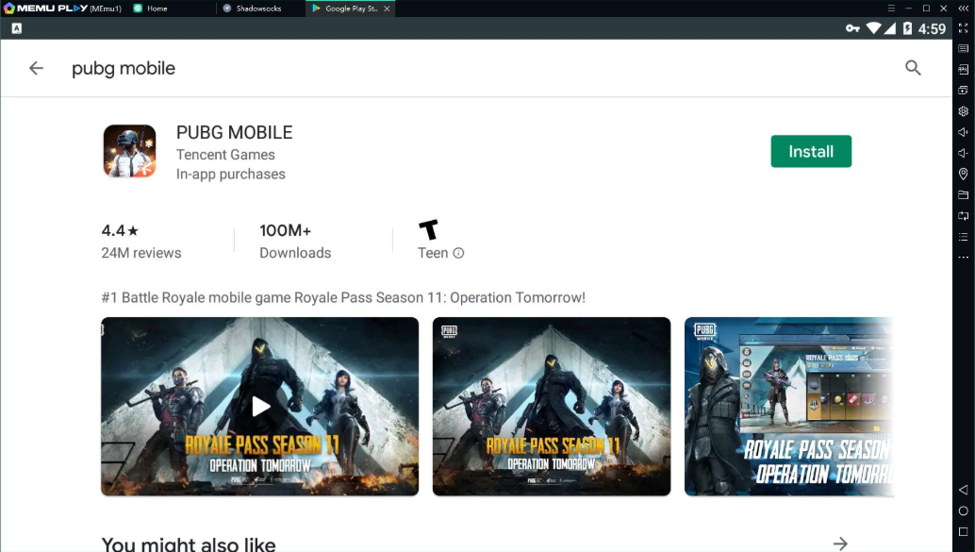Turn the emulator volume up
975x552 pixels.
(963, 132)
